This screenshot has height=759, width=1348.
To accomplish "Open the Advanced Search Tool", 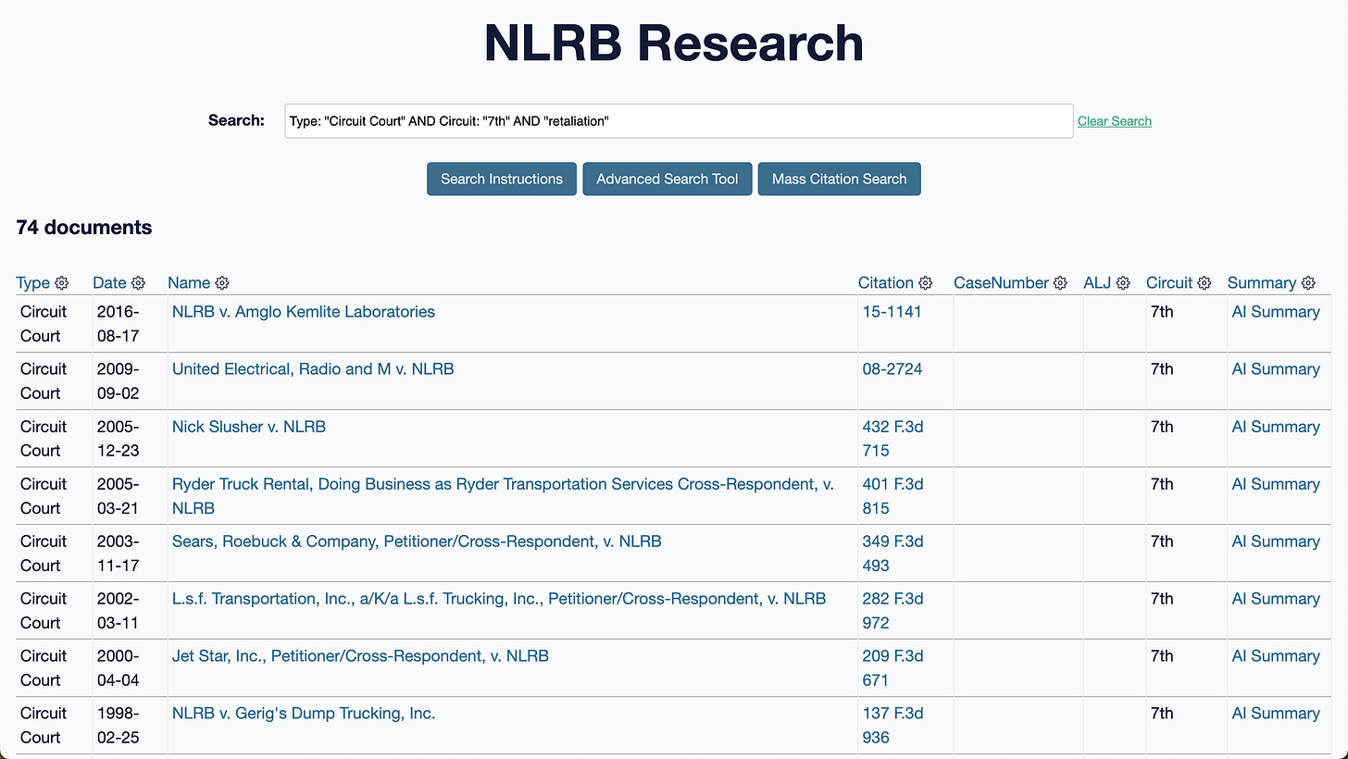I will coord(668,179).
